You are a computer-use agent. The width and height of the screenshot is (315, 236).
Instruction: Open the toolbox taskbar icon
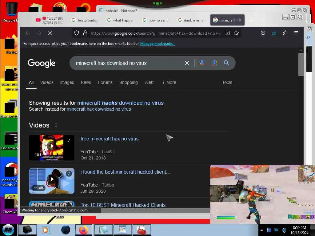(x=141, y=230)
